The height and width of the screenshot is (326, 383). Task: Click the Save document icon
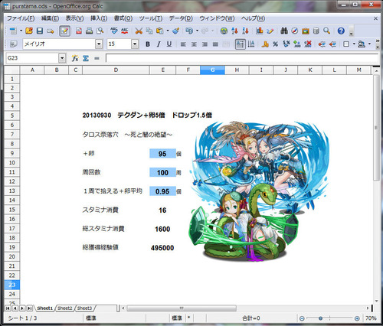click(x=40, y=31)
